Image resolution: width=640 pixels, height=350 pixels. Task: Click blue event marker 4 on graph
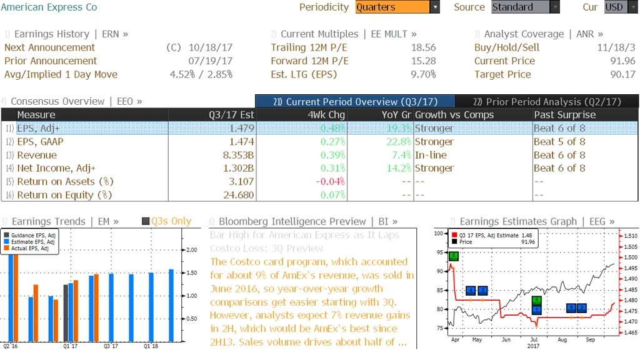(x=471, y=291)
